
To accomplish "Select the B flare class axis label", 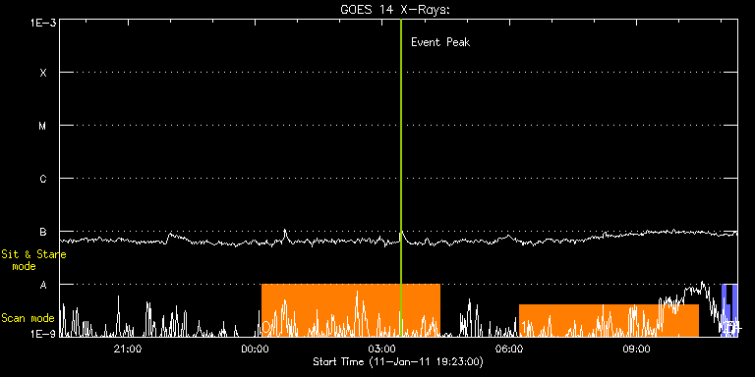I will (x=43, y=232).
